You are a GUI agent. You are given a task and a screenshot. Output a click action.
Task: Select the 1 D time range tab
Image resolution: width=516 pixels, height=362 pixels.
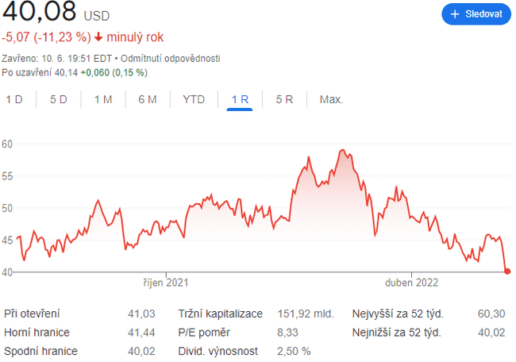(x=14, y=99)
